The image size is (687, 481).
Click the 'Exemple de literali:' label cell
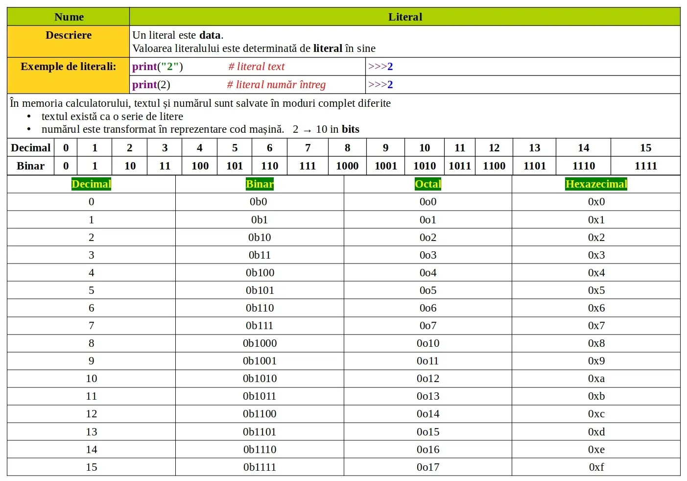pos(69,67)
